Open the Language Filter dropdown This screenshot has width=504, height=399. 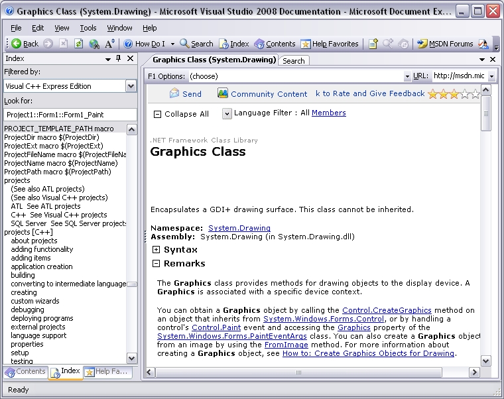pyautogui.click(x=227, y=113)
